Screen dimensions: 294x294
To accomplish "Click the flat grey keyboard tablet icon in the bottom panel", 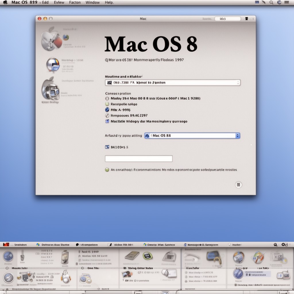I will point(132,256).
